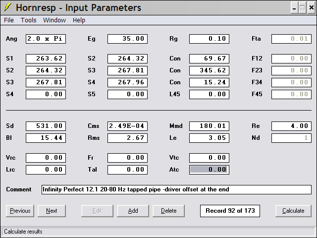Select the Eg field with 35.00
Image resolution: width=317 pixels, height=238 pixels.
tap(128, 39)
